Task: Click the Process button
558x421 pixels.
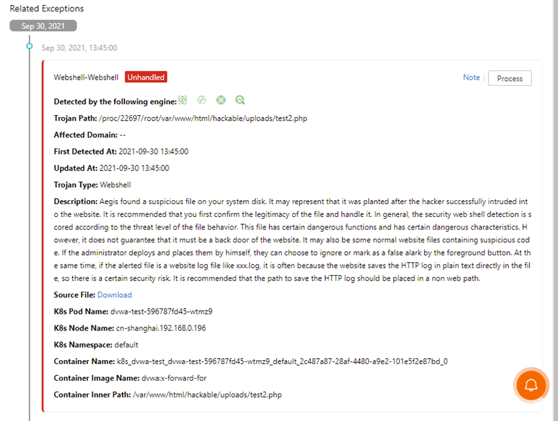Action: (510, 78)
